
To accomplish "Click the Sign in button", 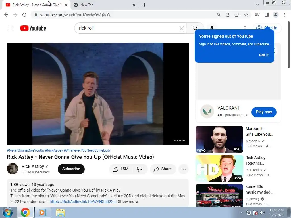I will point(267,28).
